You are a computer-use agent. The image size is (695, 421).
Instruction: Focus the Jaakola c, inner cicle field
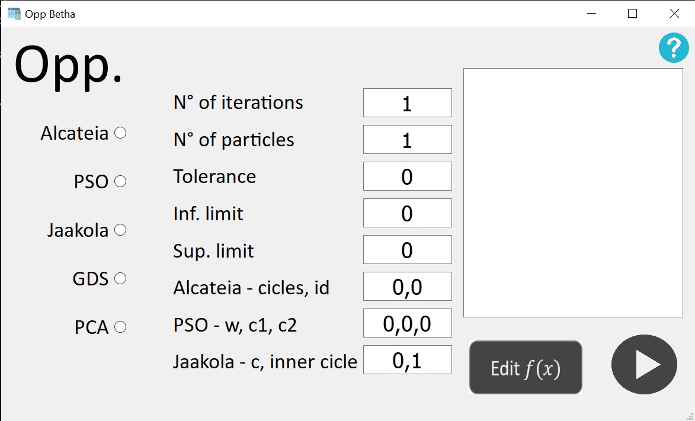(407, 360)
